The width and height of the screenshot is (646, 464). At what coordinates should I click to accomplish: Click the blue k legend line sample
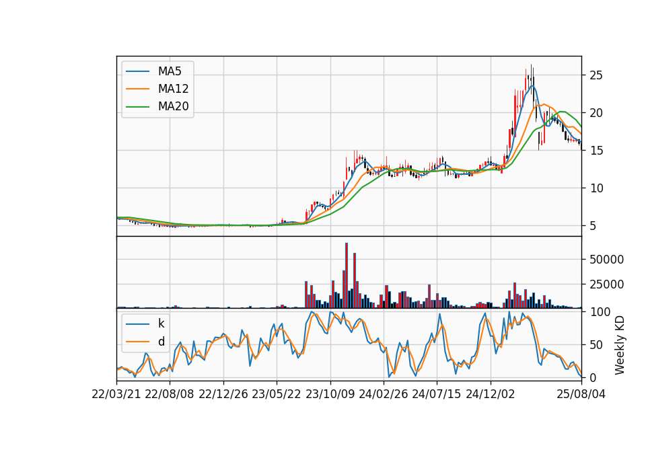[137, 324]
